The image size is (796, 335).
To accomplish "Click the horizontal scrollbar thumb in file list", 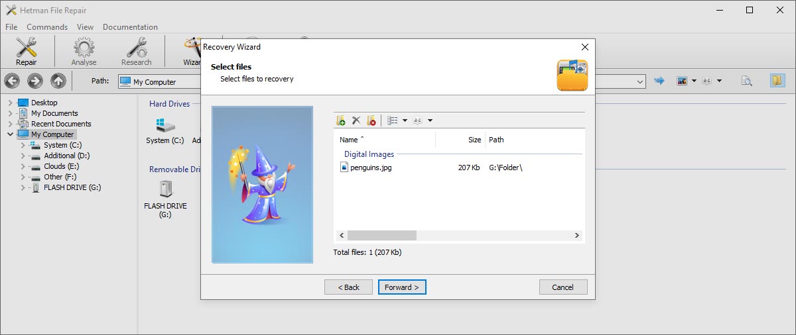I will (x=381, y=235).
